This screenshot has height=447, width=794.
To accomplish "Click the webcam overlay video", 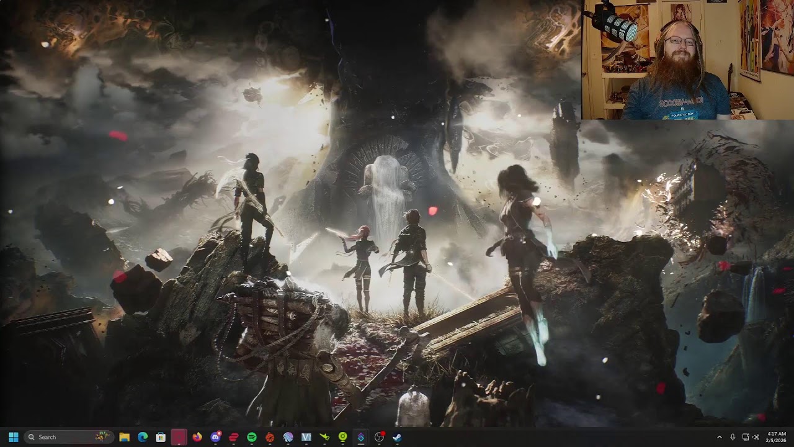I will pyautogui.click(x=688, y=60).
